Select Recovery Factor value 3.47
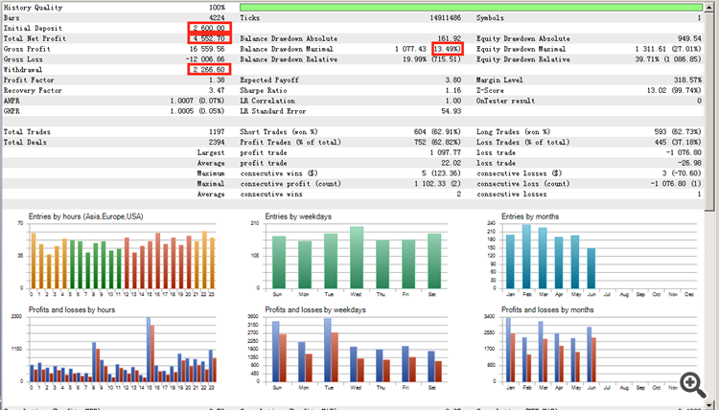This screenshot has width=719, height=410. (x=217, y=91)
